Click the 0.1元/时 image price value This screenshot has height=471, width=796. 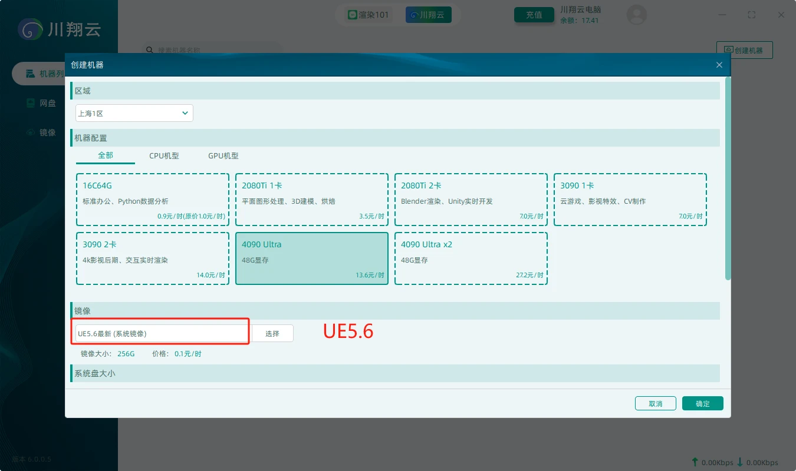coord(188,354)
